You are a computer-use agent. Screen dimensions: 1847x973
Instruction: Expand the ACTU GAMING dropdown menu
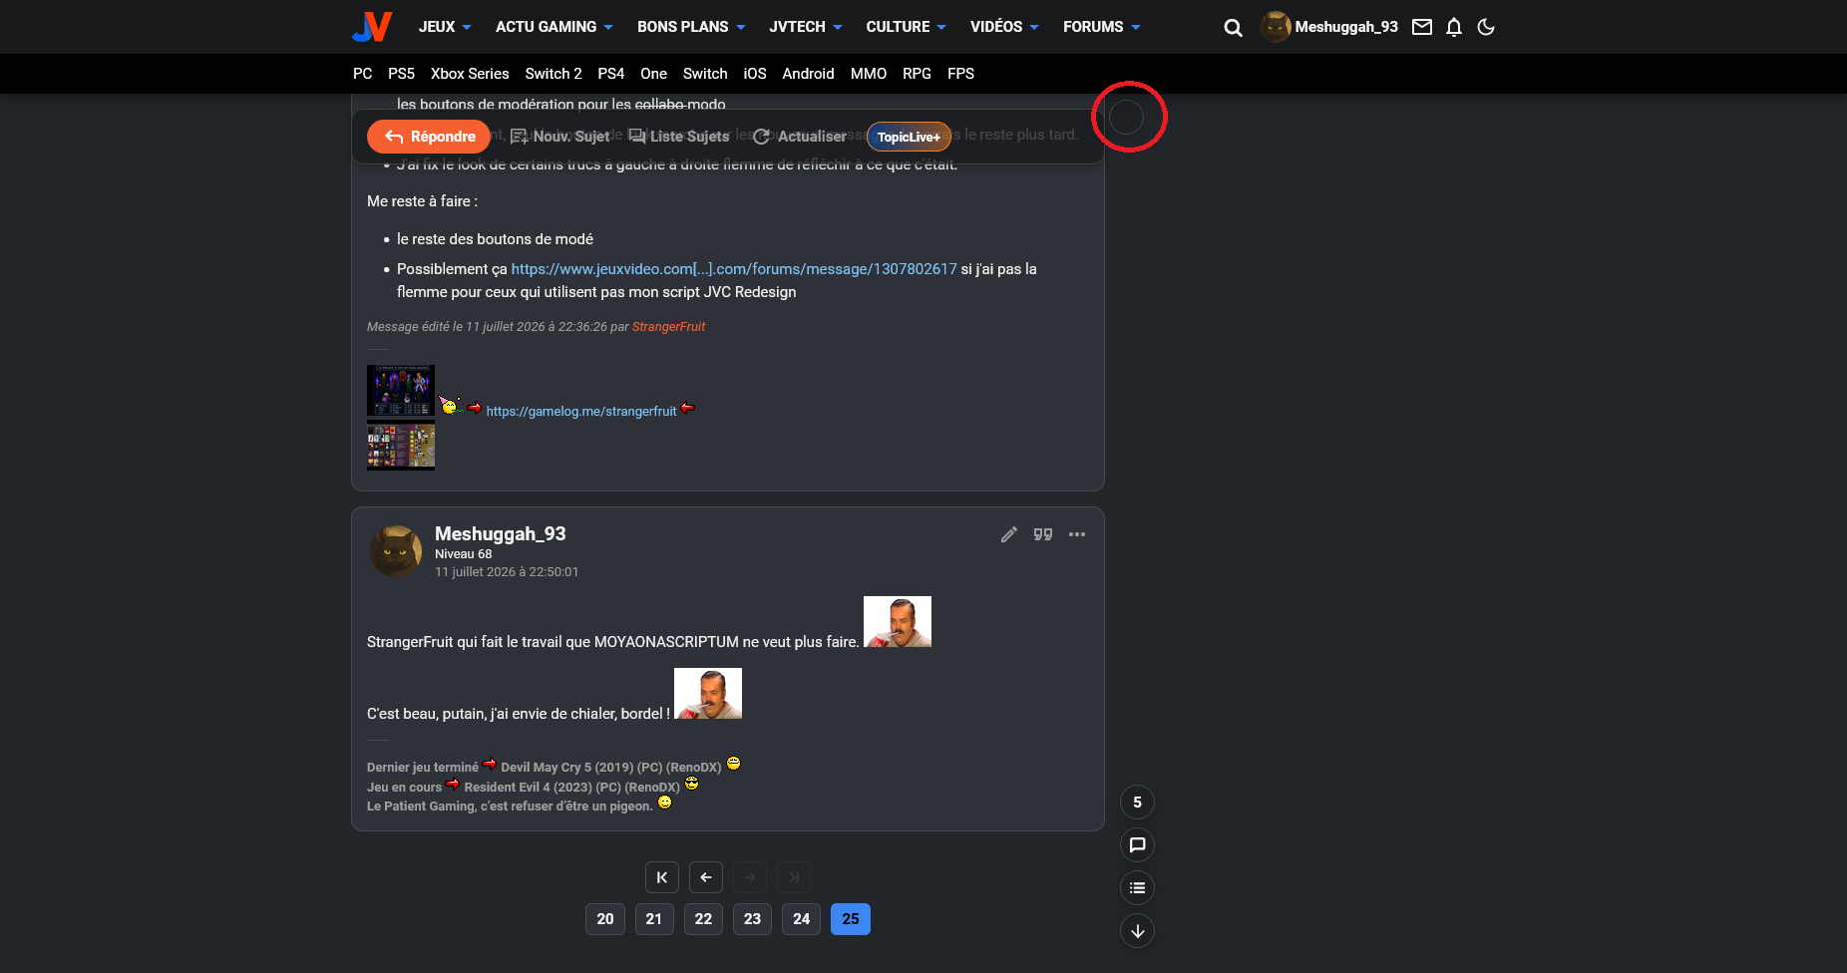pos(554,27)
